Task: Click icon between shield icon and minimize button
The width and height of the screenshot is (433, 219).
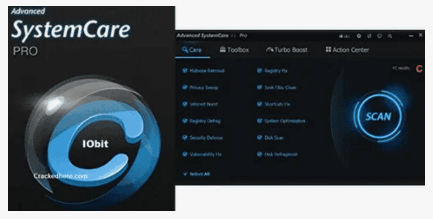Action: (x=390, y=36)
